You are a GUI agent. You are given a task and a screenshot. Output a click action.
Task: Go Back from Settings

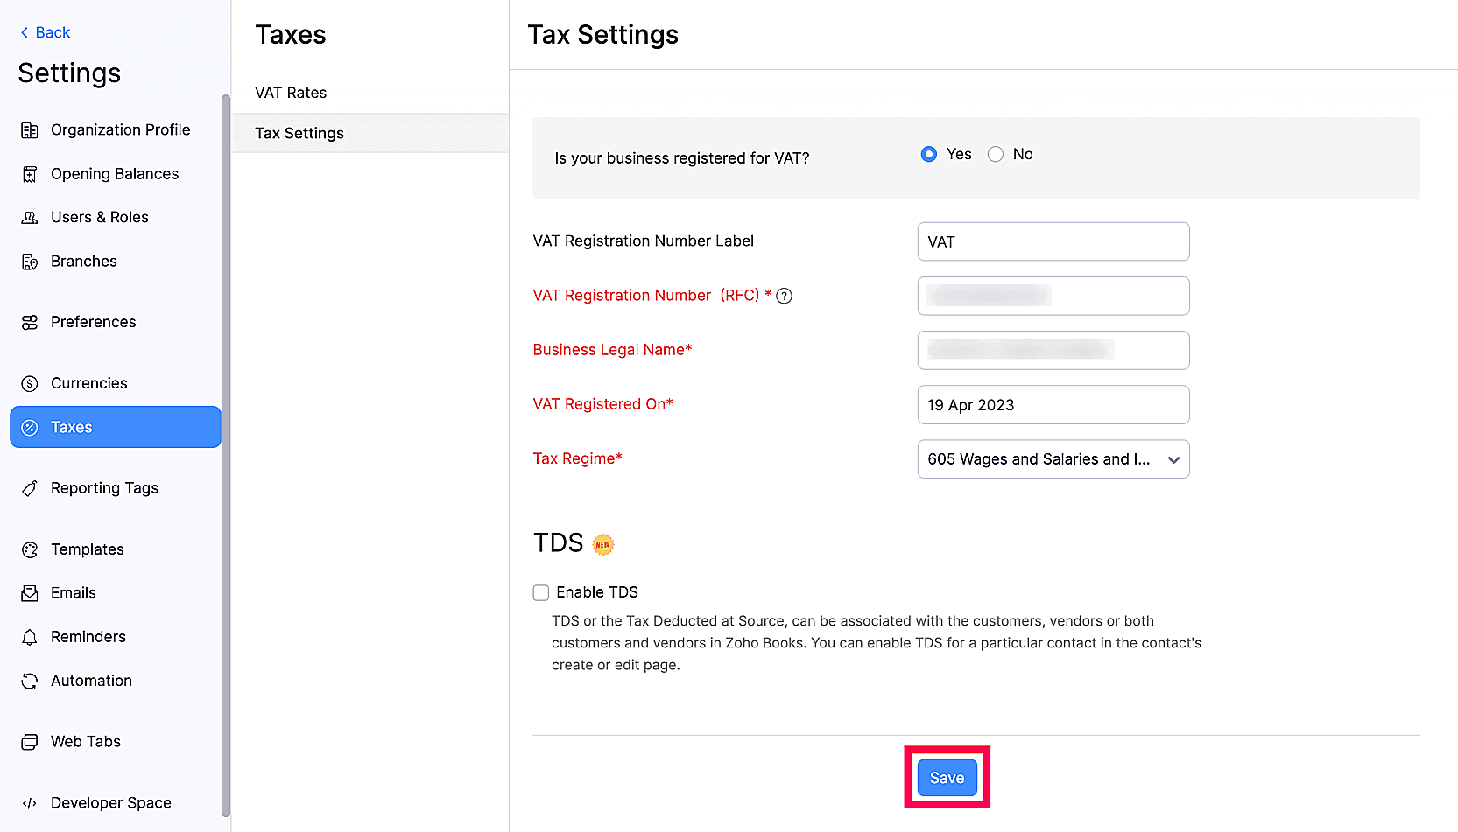(x=43, y=32)
